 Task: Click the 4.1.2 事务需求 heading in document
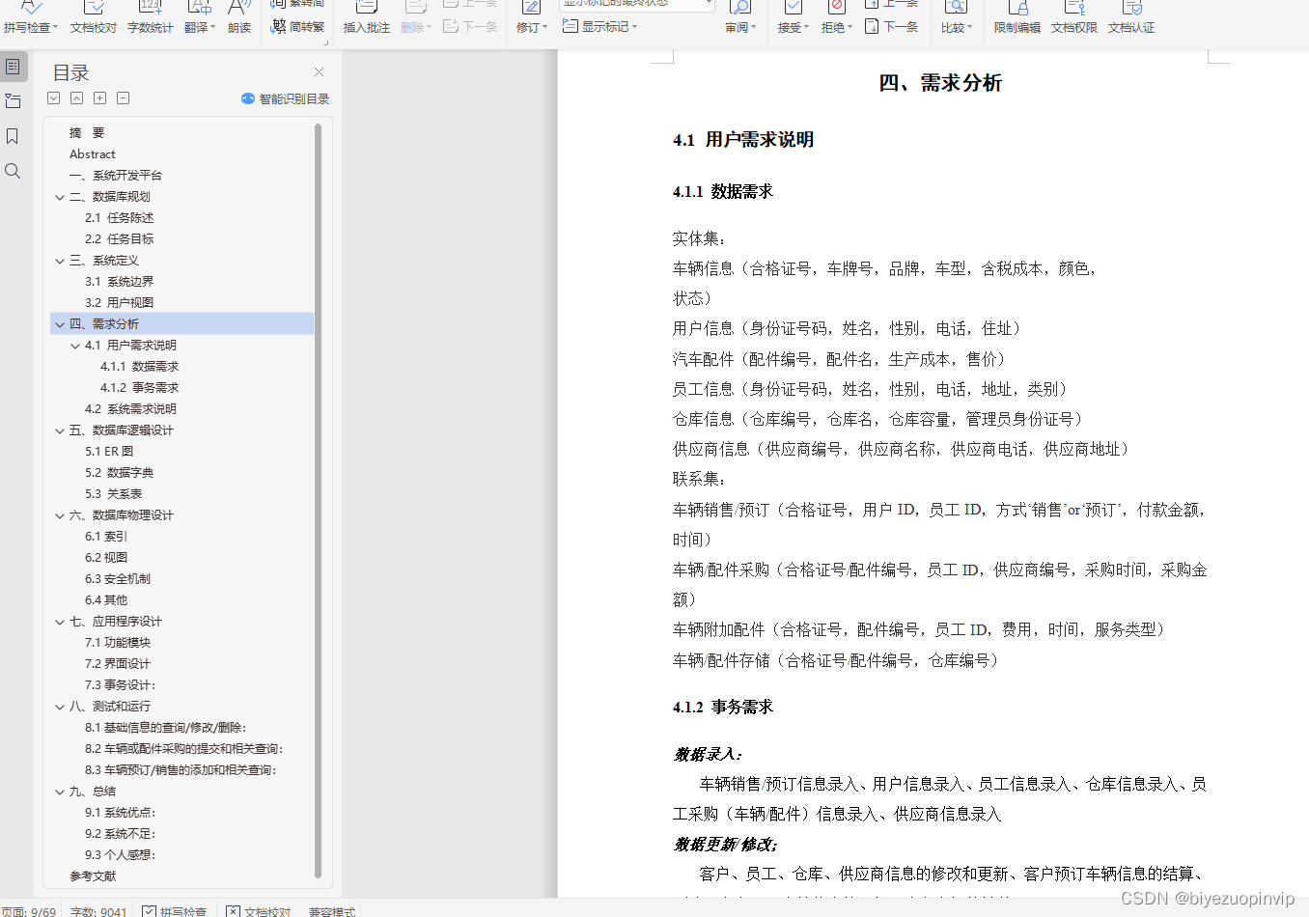click(723, 708)
